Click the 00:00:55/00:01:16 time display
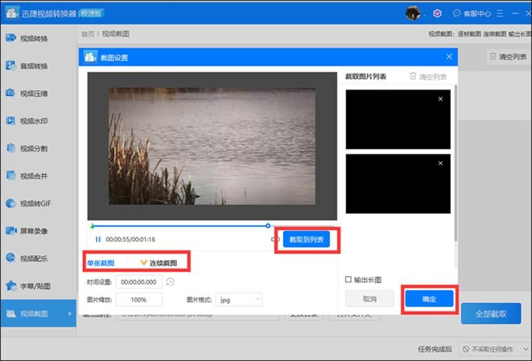This screenshot has height=361, width=532. point(131,240)
